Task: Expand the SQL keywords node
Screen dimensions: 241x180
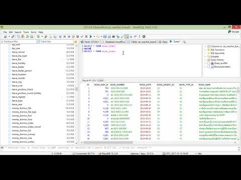Action: (x=205, y=53)
